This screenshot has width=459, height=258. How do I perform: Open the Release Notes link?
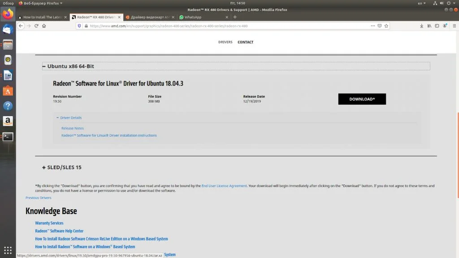(73, 128)
